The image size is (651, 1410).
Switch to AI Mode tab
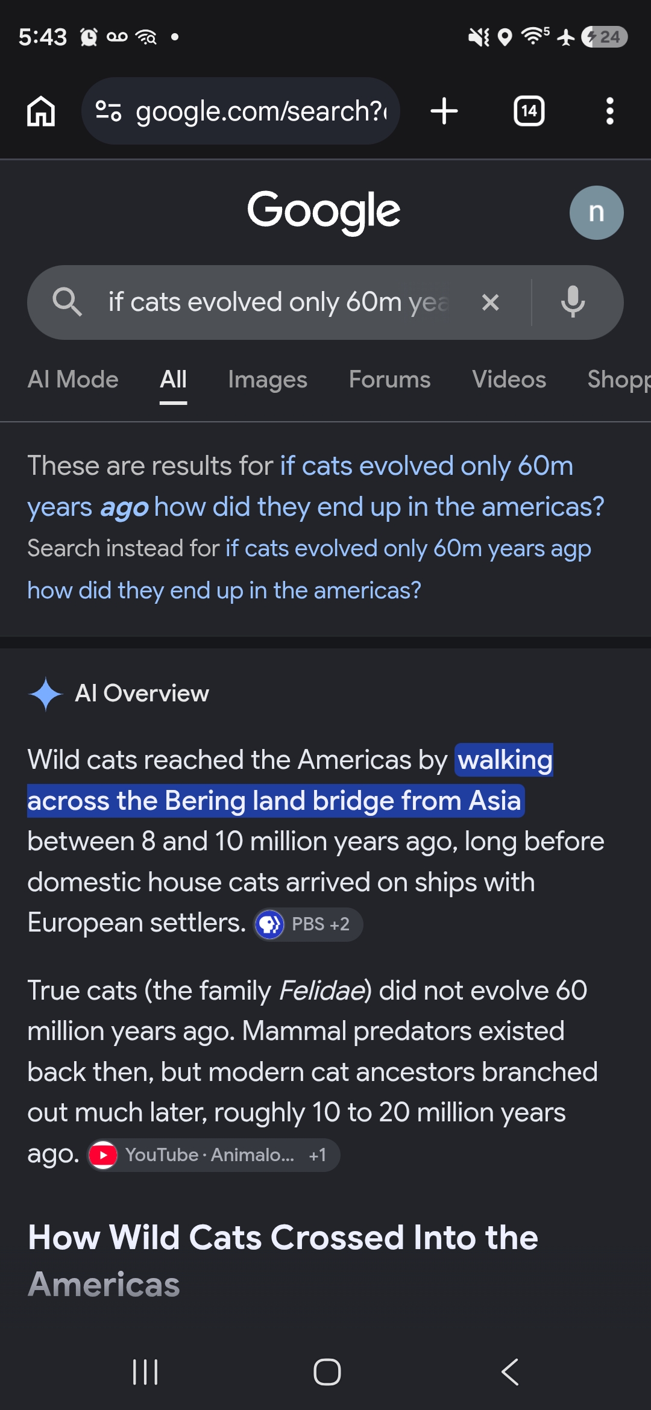point(73,380)
